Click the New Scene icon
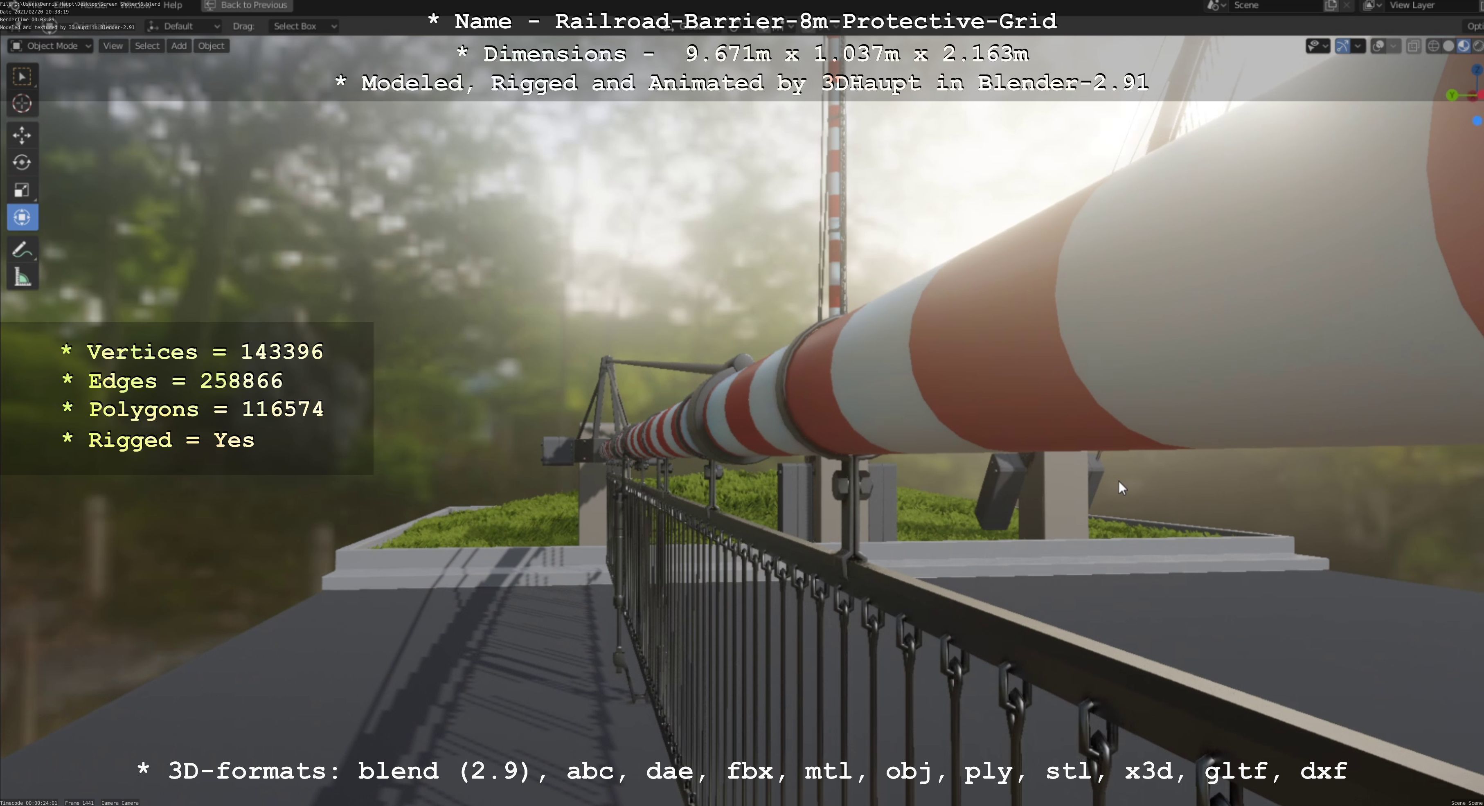 click(x=1331, y=5)
